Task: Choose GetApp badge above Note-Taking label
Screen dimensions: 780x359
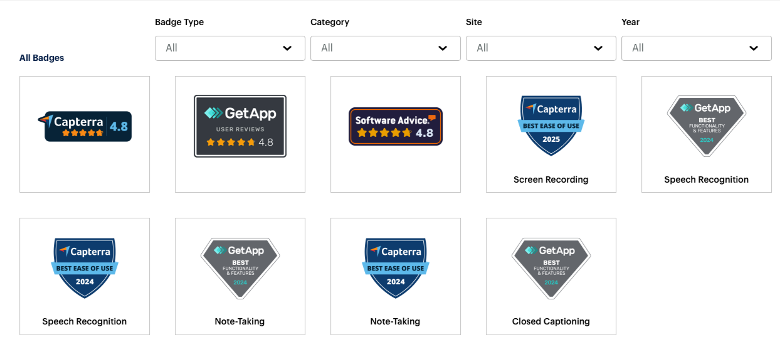Action: (x=240, y=268)
